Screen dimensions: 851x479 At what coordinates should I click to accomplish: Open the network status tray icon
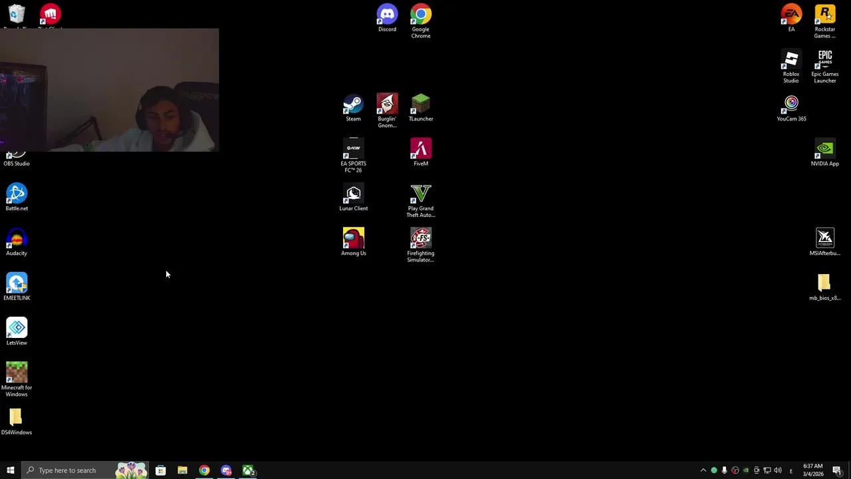[767, 470]
